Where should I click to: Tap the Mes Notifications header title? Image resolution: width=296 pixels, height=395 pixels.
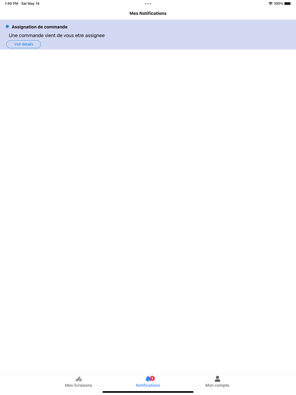coord(148,13)
